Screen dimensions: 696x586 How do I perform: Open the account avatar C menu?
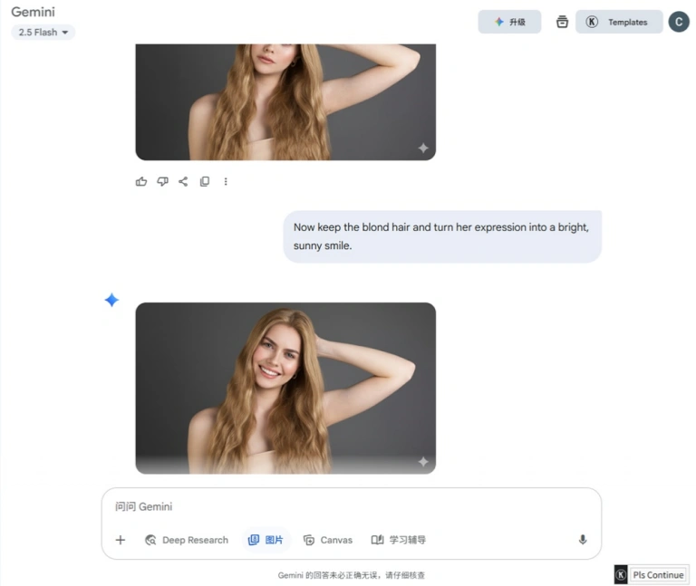pyautogui.click(x=678, y=22)
